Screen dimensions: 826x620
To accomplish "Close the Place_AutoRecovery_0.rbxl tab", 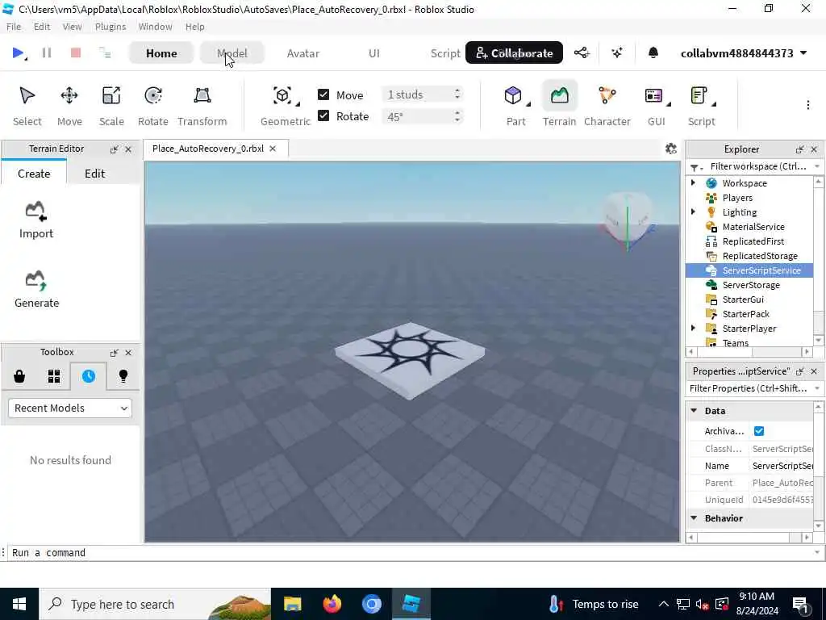I will [x=273, y=149].
